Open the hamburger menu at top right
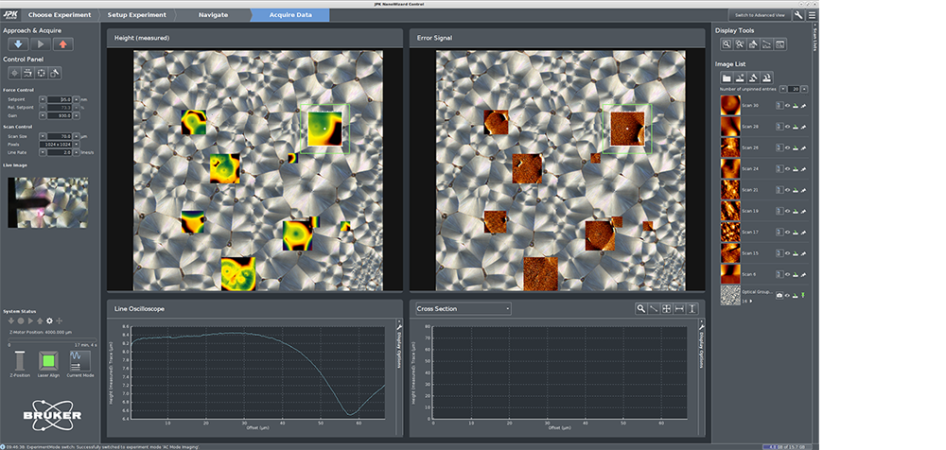Viewport: 946px width, 450px height. [x=812, y=15]
